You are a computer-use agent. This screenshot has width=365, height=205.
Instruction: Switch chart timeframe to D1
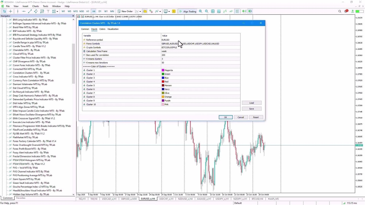pyautogui.click(x=100, y=11)
